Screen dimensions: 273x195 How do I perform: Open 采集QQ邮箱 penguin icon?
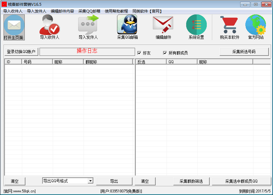click(127, 27)
